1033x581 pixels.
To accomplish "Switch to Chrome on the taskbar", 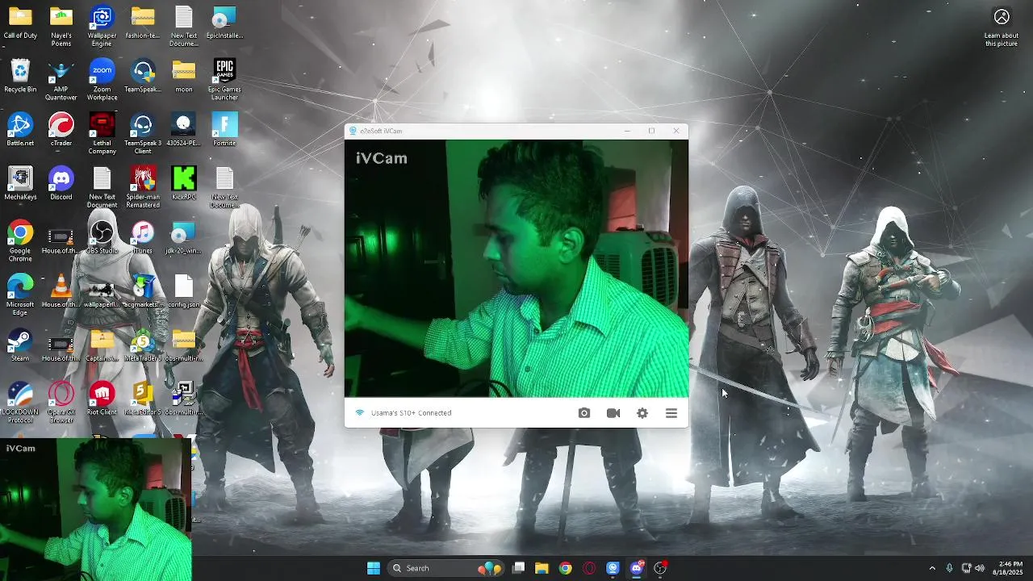I will (x=566, y=568).
